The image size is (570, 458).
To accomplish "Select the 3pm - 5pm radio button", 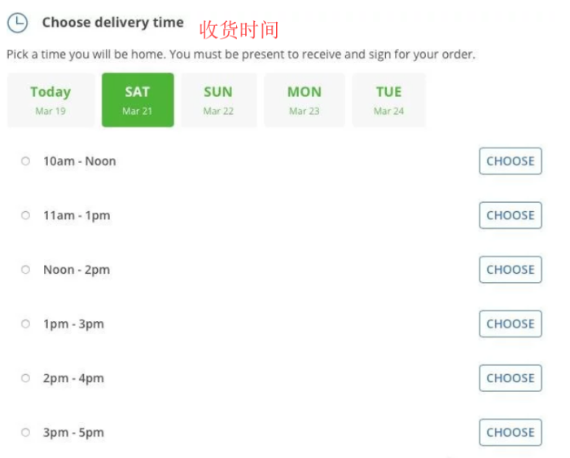I will [x=26, y=433].
